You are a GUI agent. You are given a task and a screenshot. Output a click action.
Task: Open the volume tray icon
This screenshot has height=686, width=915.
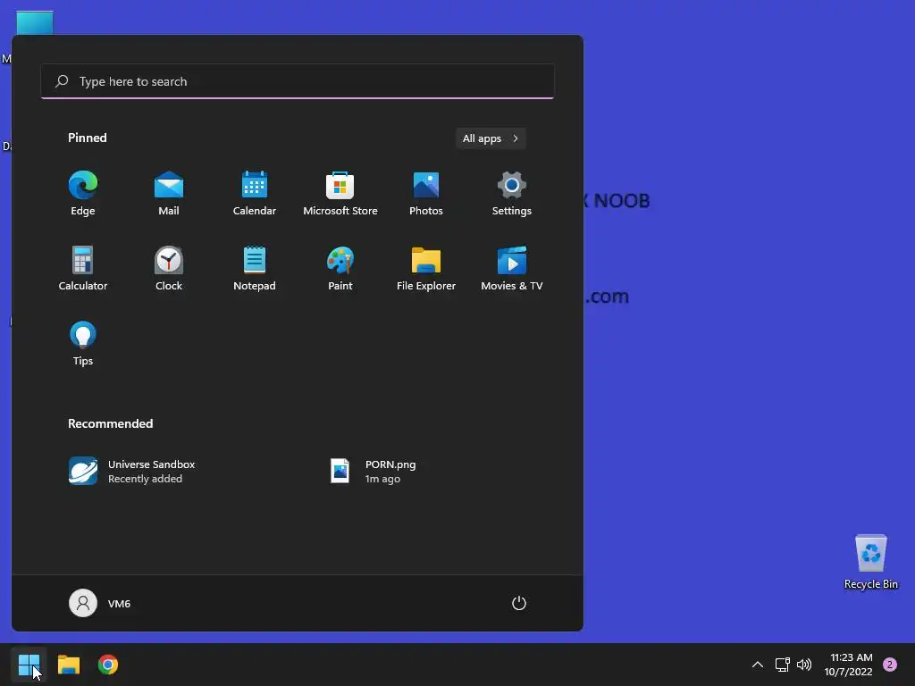coord(804,665)
